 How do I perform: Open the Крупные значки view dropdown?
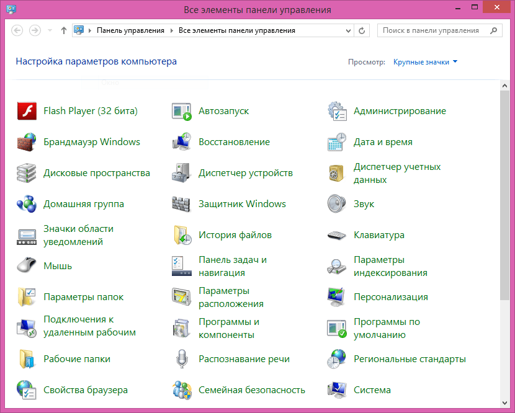(x=425, y=62)
